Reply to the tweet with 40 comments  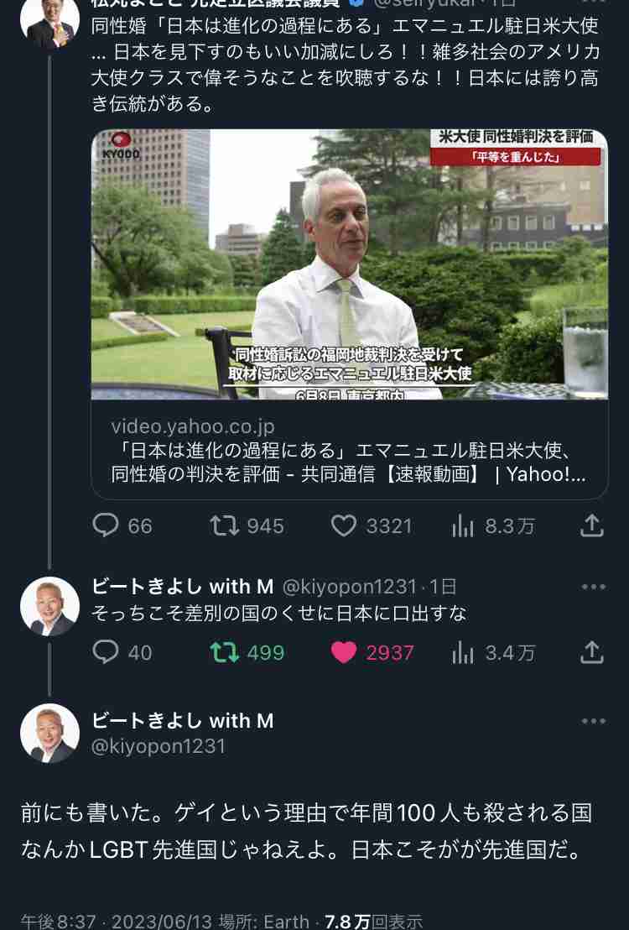pos(122,652)
